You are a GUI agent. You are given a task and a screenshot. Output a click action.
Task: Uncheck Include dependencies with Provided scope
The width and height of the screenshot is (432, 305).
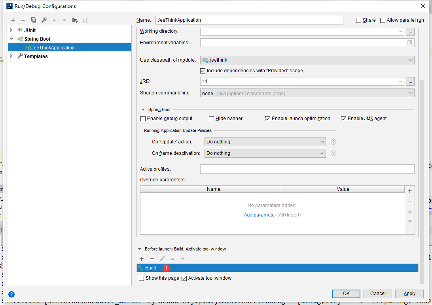203,71
